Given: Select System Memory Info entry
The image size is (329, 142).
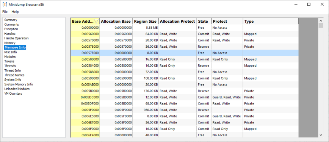Looking at the screenshot, I should coord(19,84).
